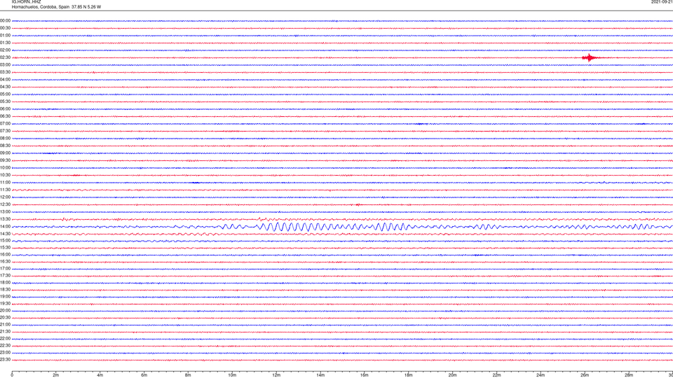Viewport: 673px width, 378px height.
Task: Click the 12:00 row time label
Action: click(5, 197)
